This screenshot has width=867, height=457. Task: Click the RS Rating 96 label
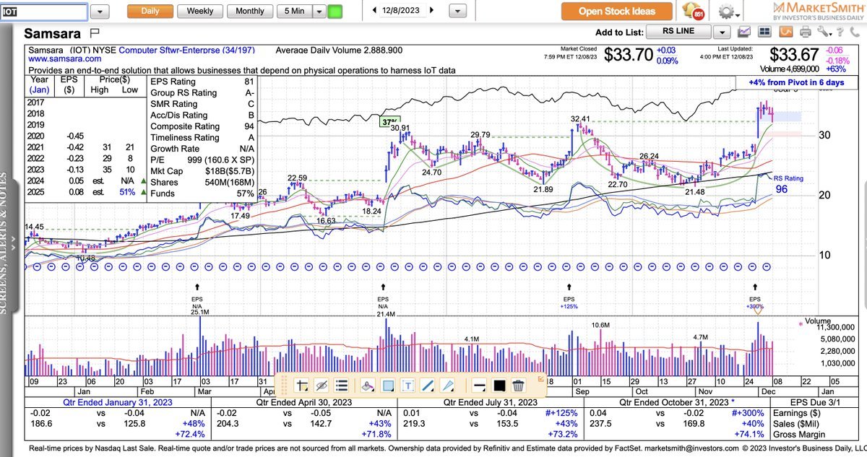tap(790, 185)
